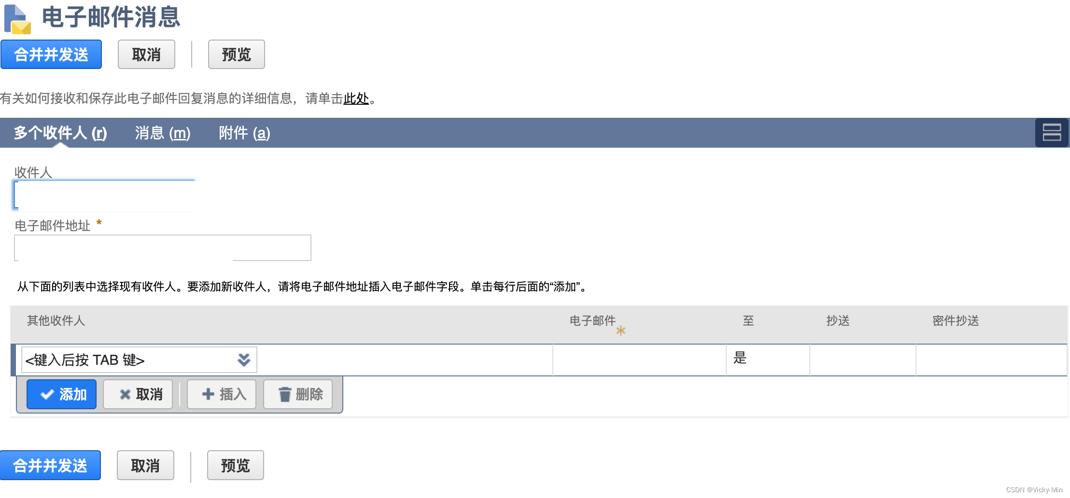
Task: Switch to the 消息 (m) tab
Action: [163, 133]
